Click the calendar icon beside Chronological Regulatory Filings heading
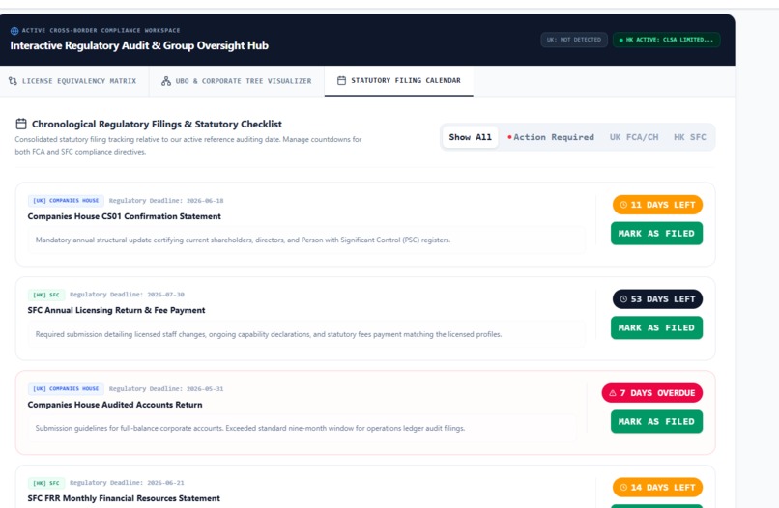The height and width of the screenshot is (508, 779). coord(21,124)
